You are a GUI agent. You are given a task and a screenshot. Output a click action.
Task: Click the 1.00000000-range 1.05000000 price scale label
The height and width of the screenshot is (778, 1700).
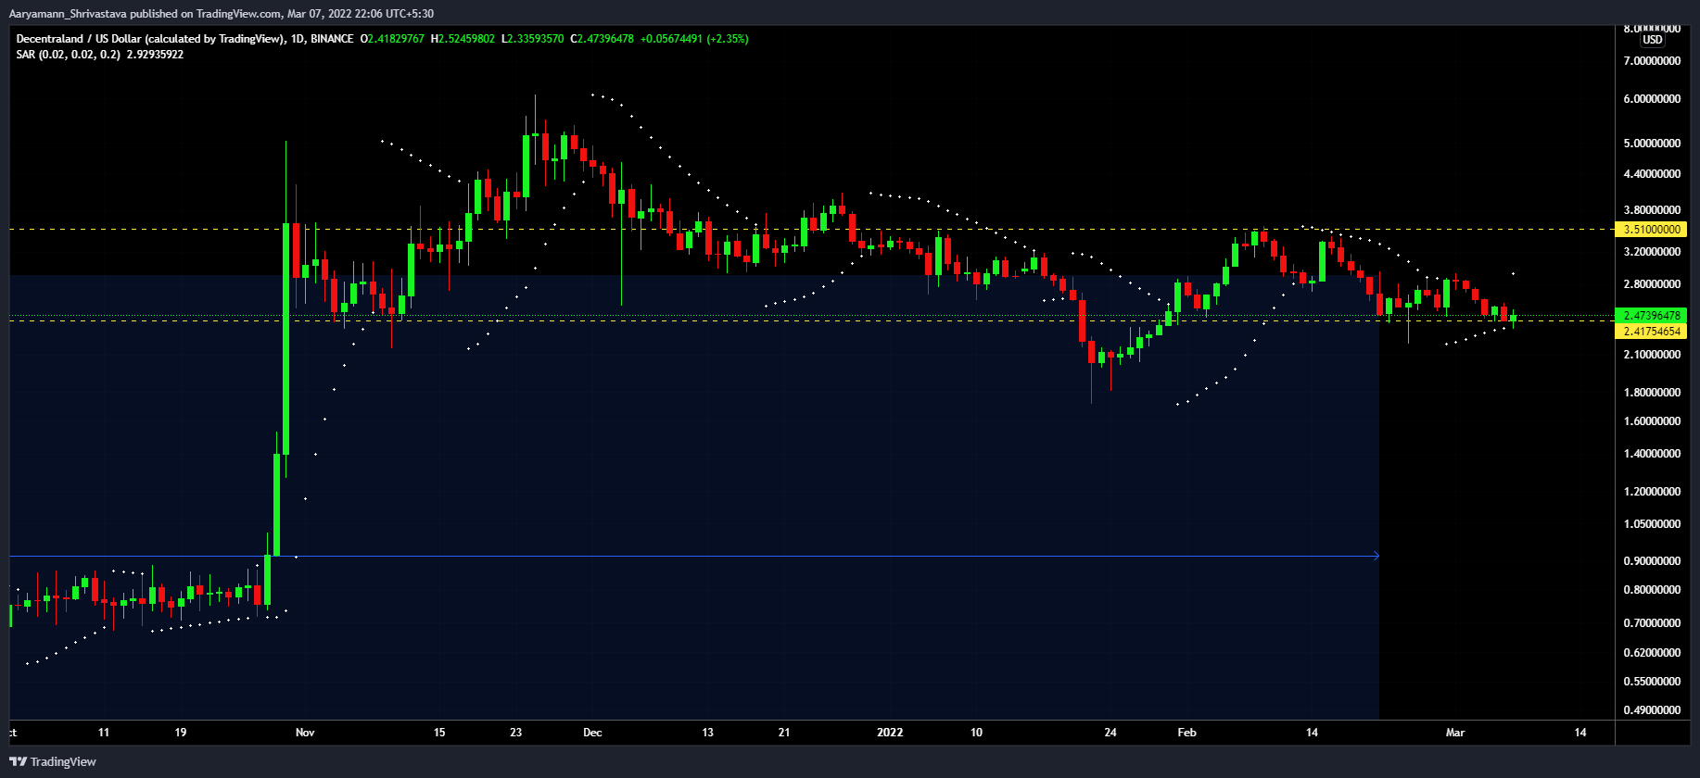(1651, 524)
